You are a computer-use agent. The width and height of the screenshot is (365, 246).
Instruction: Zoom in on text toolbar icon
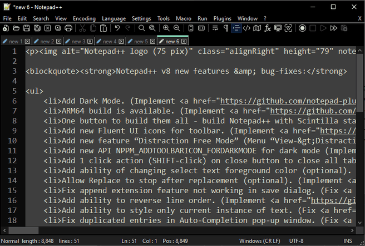[x=166, y=28]
